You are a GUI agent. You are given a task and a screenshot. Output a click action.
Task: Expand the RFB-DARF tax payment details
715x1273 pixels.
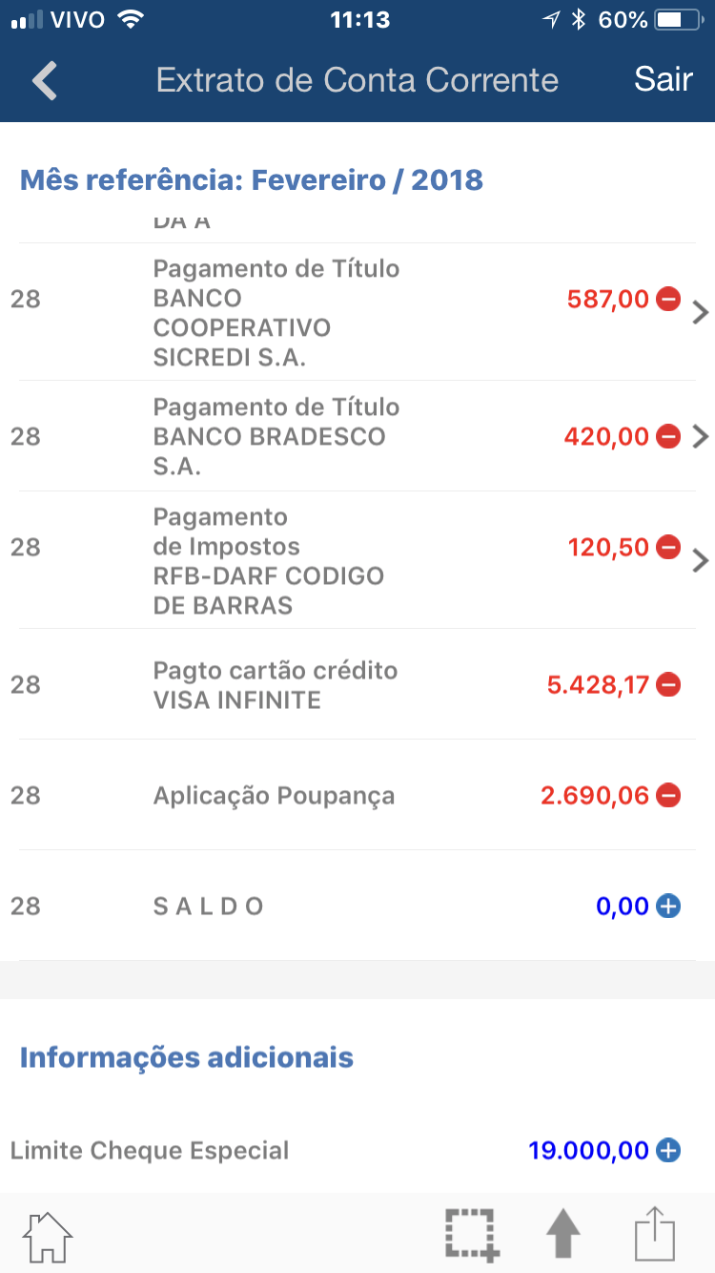pyautogui.click(x=701, y=560)
